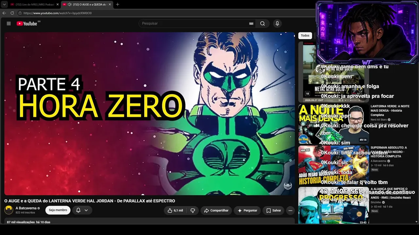This screenshot has height=235, width=419.
Task: Open the browser tab list dropdown
Action: [4, 4]
